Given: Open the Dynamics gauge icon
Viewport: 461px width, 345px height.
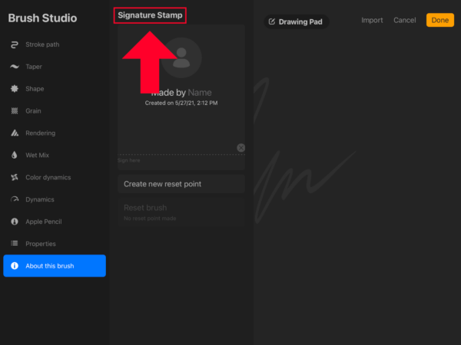Looking at the screenshot, I should [15, 199].
